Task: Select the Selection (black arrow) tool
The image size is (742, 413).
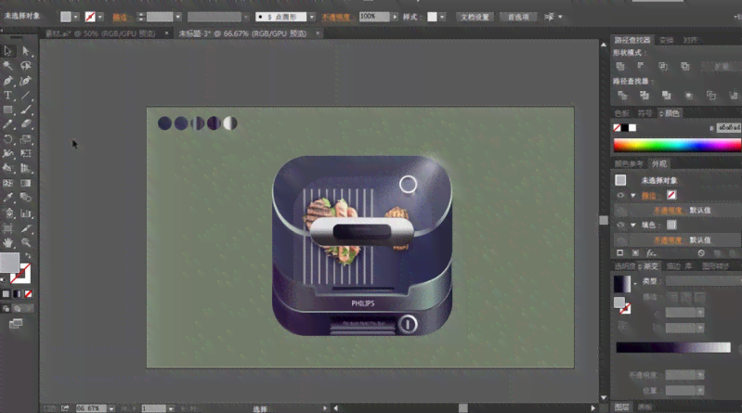Action: tap(8, 51)
